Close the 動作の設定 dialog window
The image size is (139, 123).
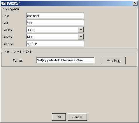(135, 4)
